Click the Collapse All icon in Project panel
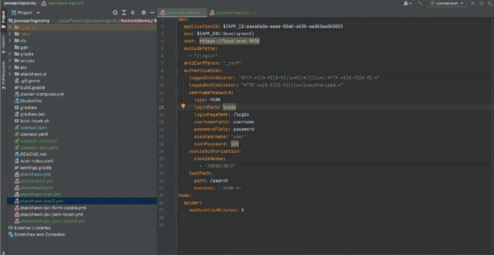This screenshot has width=494, height=255. (132, 13)
